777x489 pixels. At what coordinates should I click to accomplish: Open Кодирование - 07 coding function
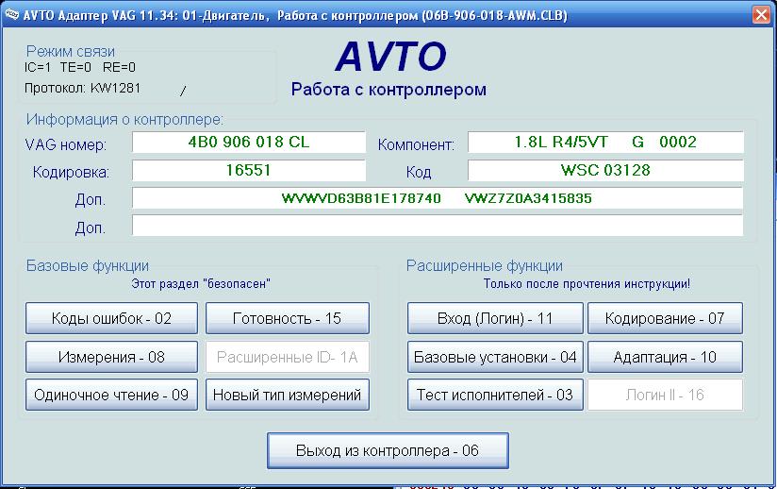click(x=665, y=318)
